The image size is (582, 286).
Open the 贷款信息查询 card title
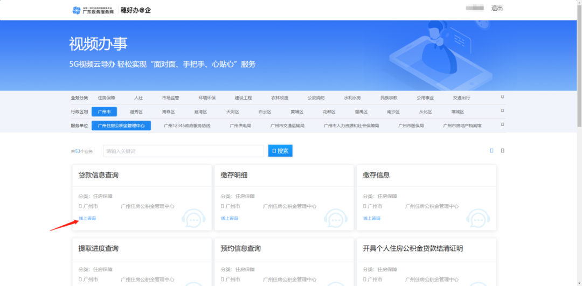point(99,175)
